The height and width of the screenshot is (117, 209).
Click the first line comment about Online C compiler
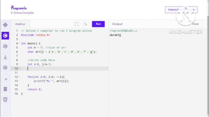click(x=56, y=31)
